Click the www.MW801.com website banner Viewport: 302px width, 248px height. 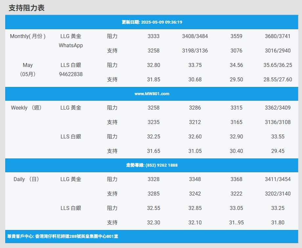click(x=152, y=94)
